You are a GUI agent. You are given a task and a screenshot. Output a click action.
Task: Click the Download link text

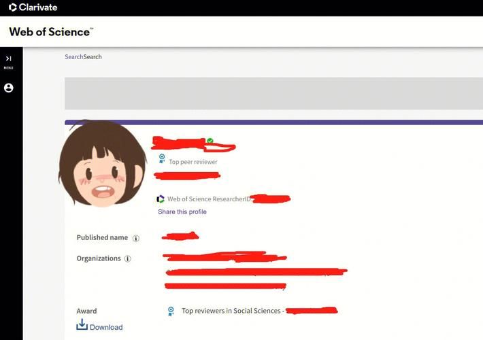(106, 327)
